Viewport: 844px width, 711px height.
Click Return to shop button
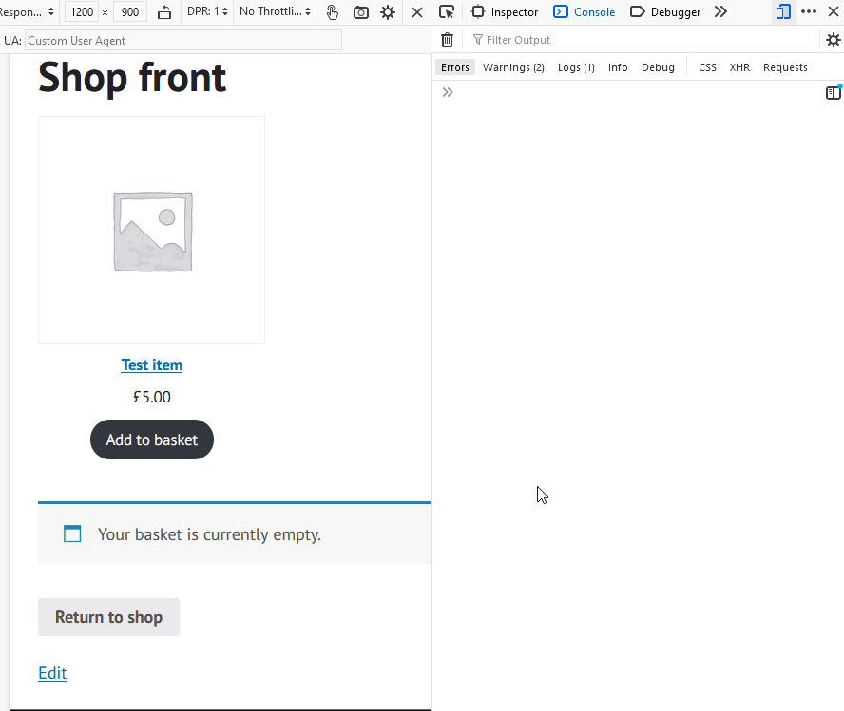[x=108, y=617]
